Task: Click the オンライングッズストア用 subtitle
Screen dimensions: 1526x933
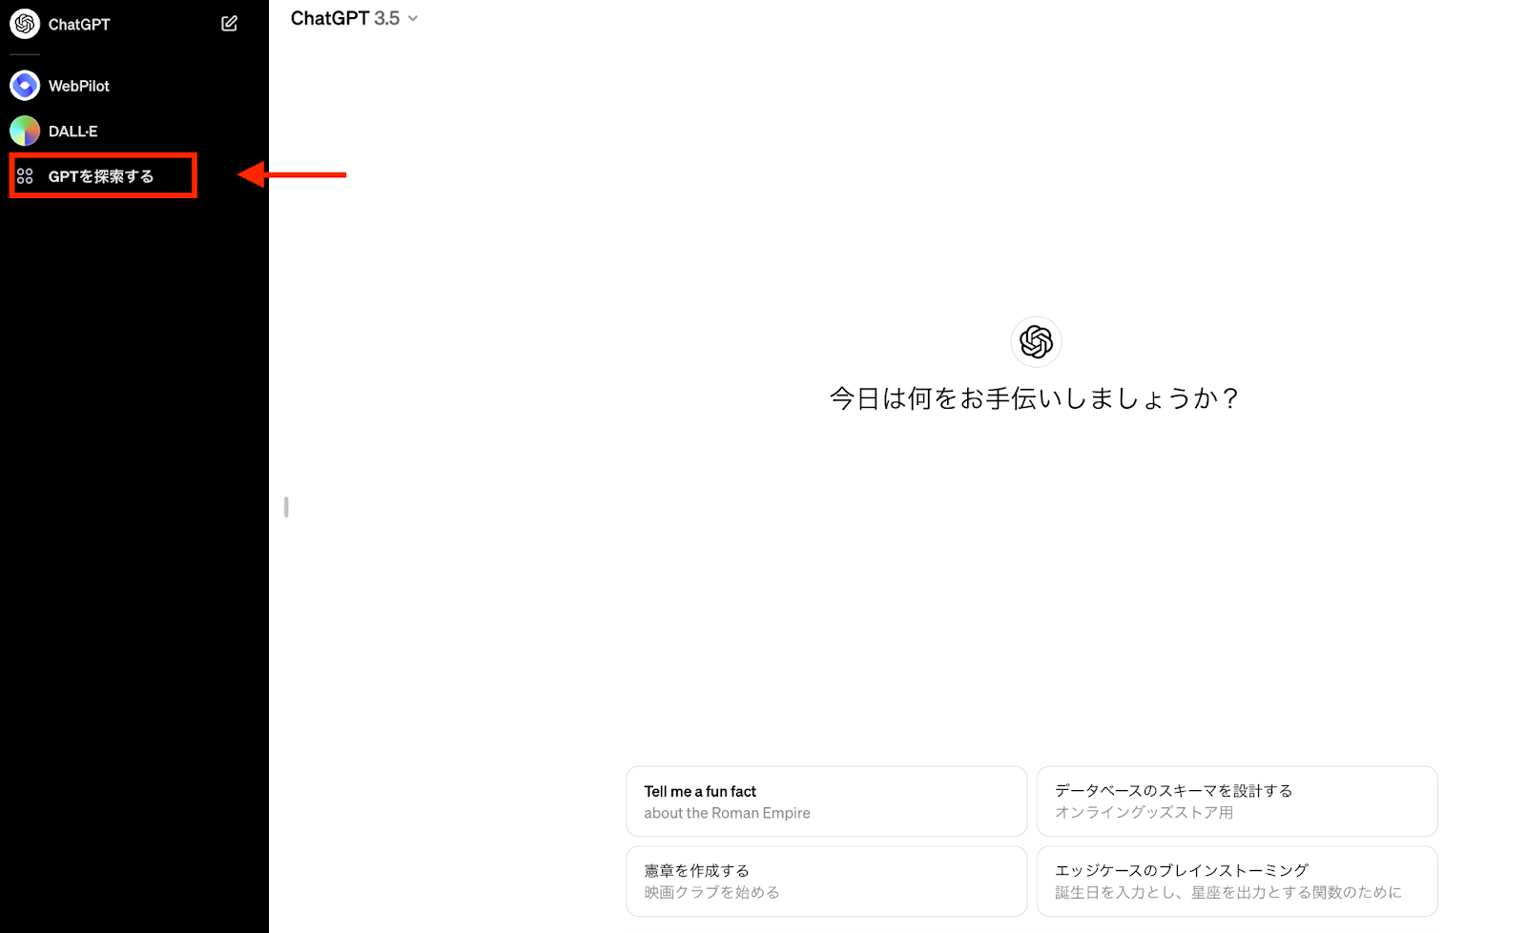Action: tap(1144, 812)
